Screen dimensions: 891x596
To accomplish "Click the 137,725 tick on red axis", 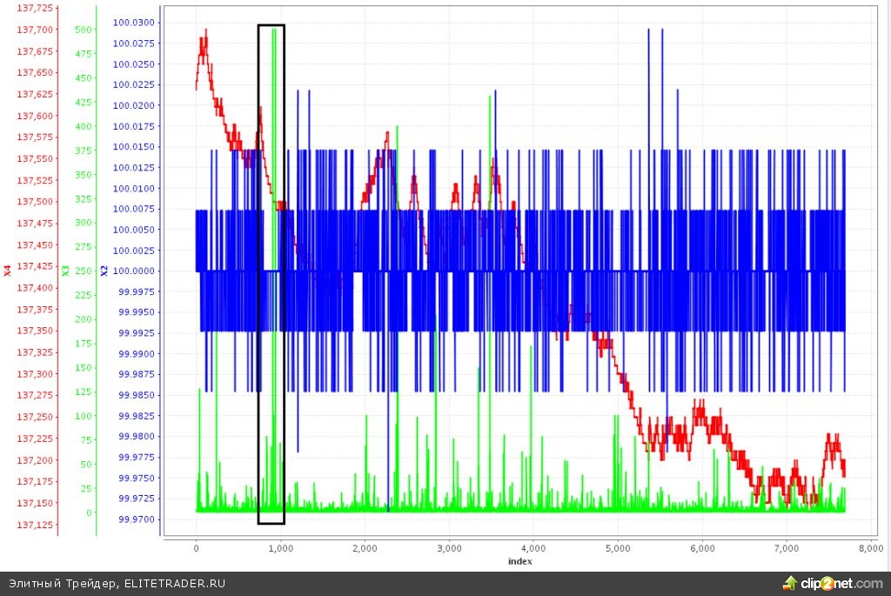I will coord(35,8).
